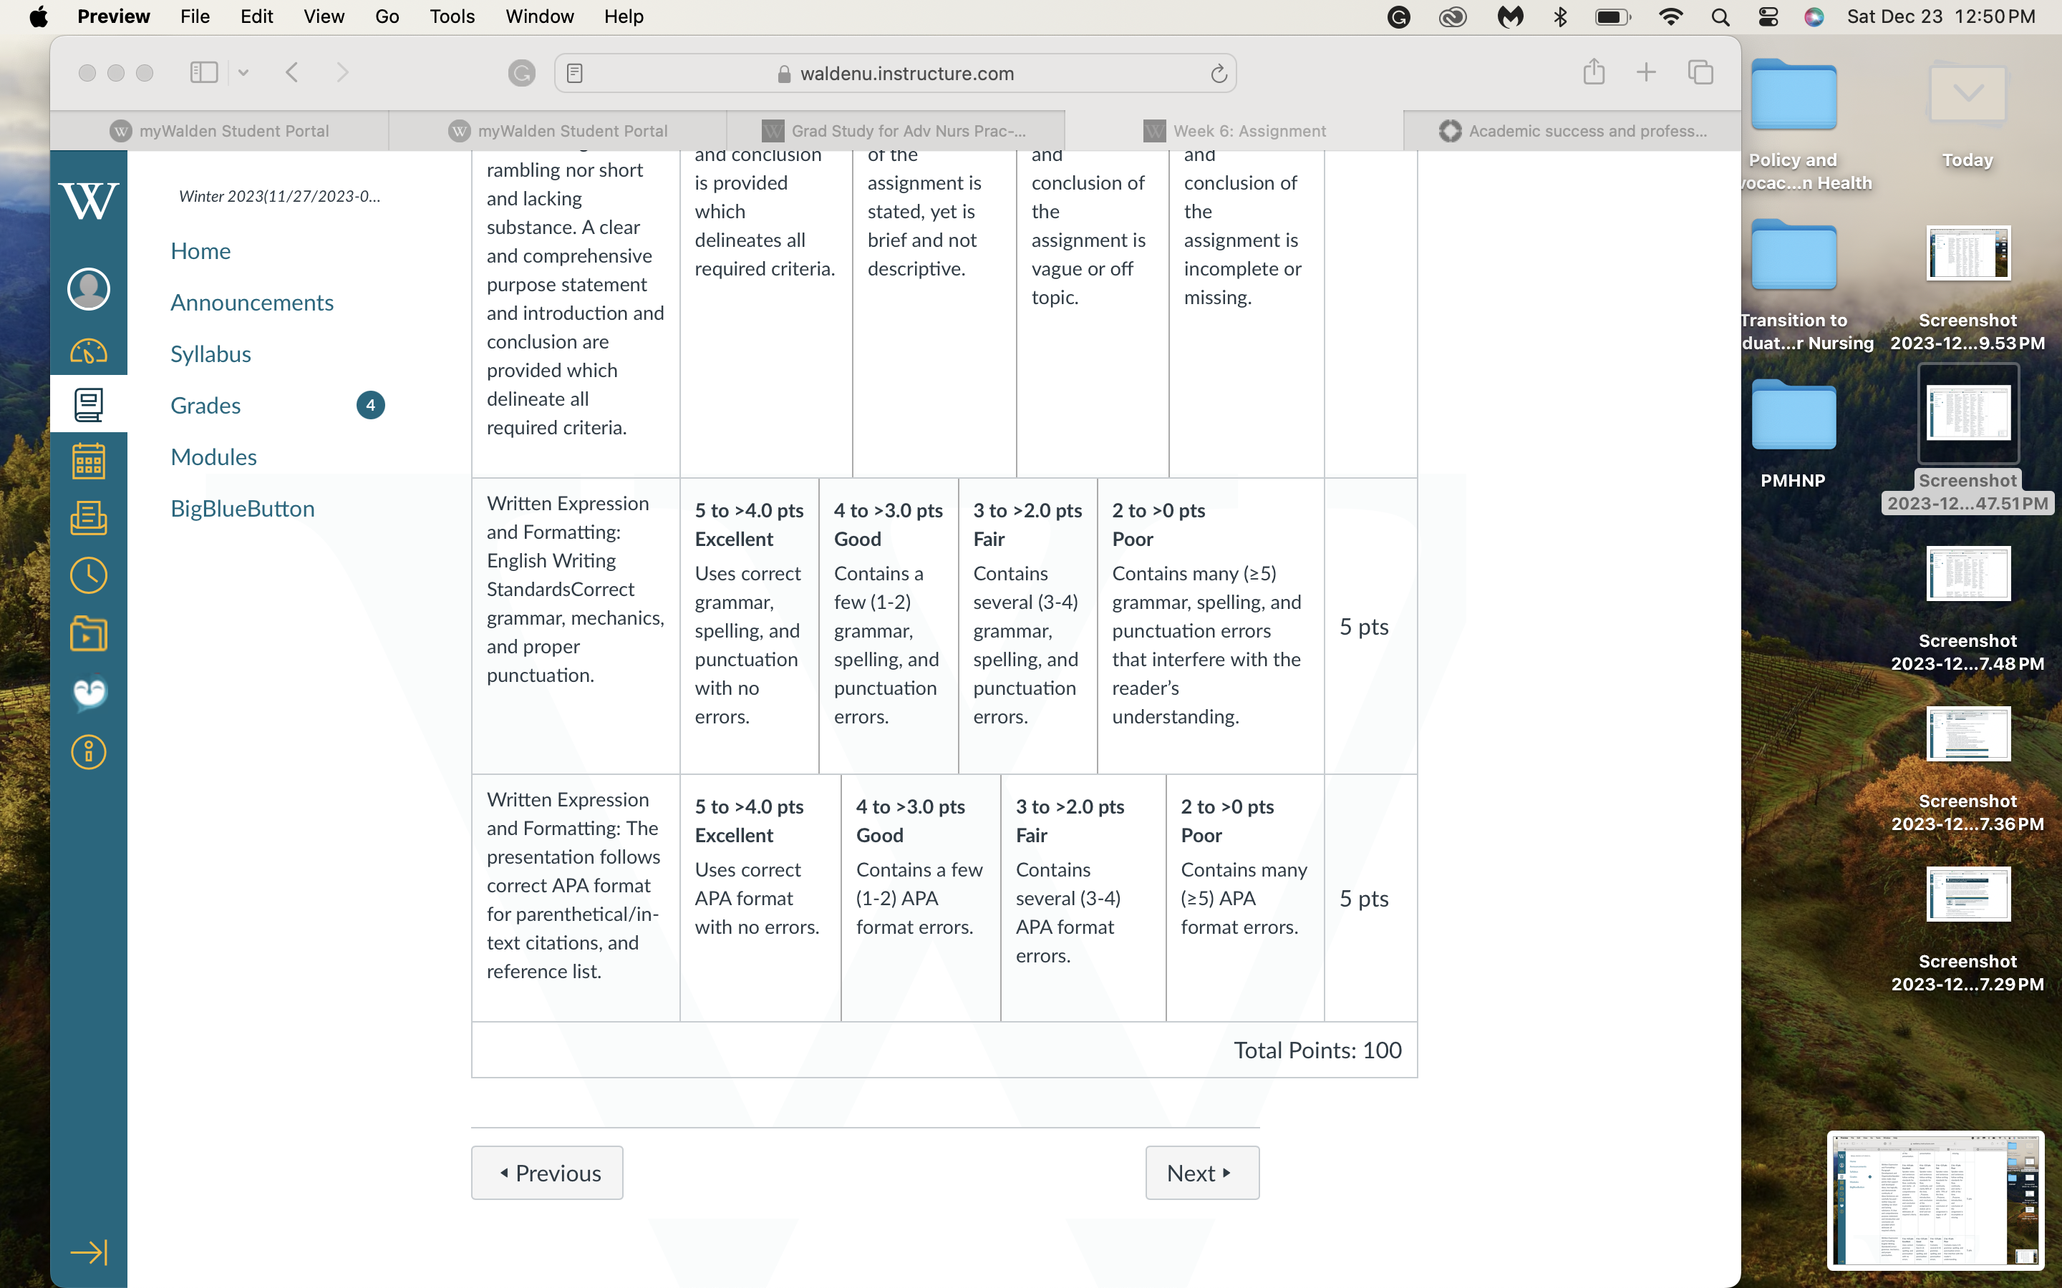
Task: Open the Walden University logo home
Action: coord(89,201)
